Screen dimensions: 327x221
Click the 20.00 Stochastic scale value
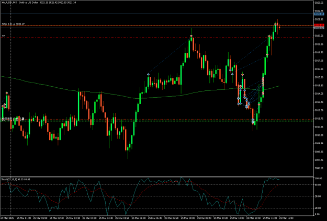coord(318,208)
